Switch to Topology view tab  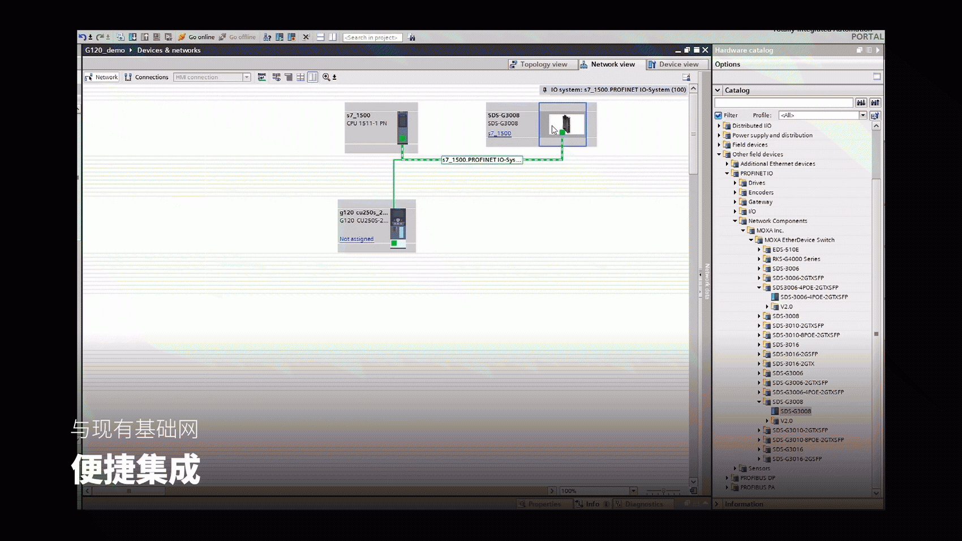(538, 65)
